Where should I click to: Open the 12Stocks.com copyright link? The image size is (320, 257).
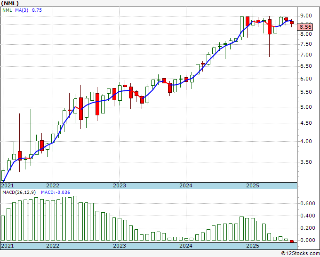(x=300, y=254)
